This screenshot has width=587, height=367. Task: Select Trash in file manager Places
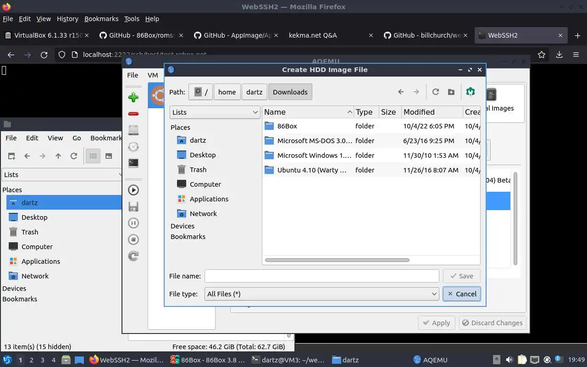30,232
